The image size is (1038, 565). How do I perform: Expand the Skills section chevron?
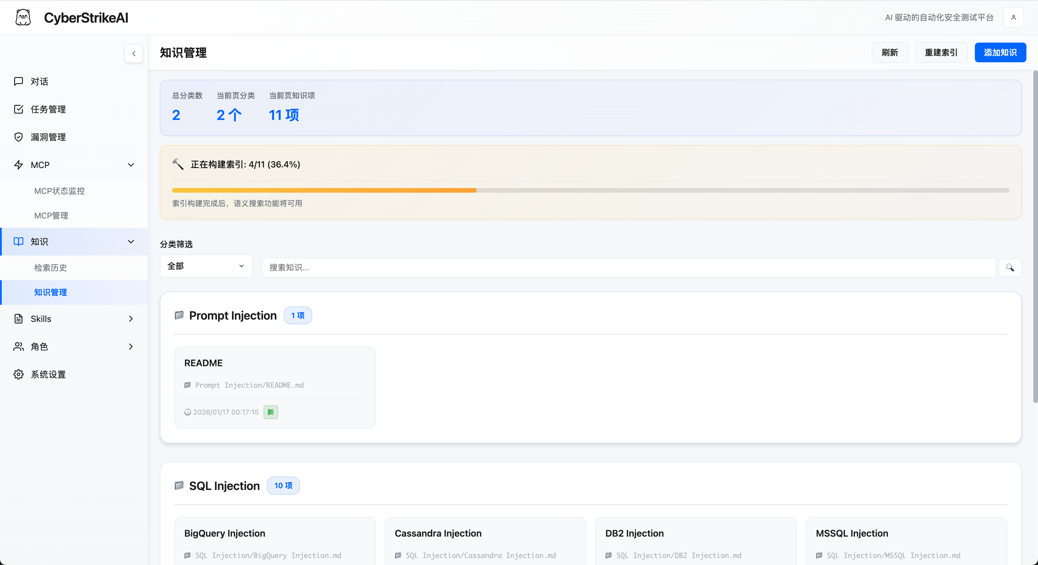[x=131, y=318]
